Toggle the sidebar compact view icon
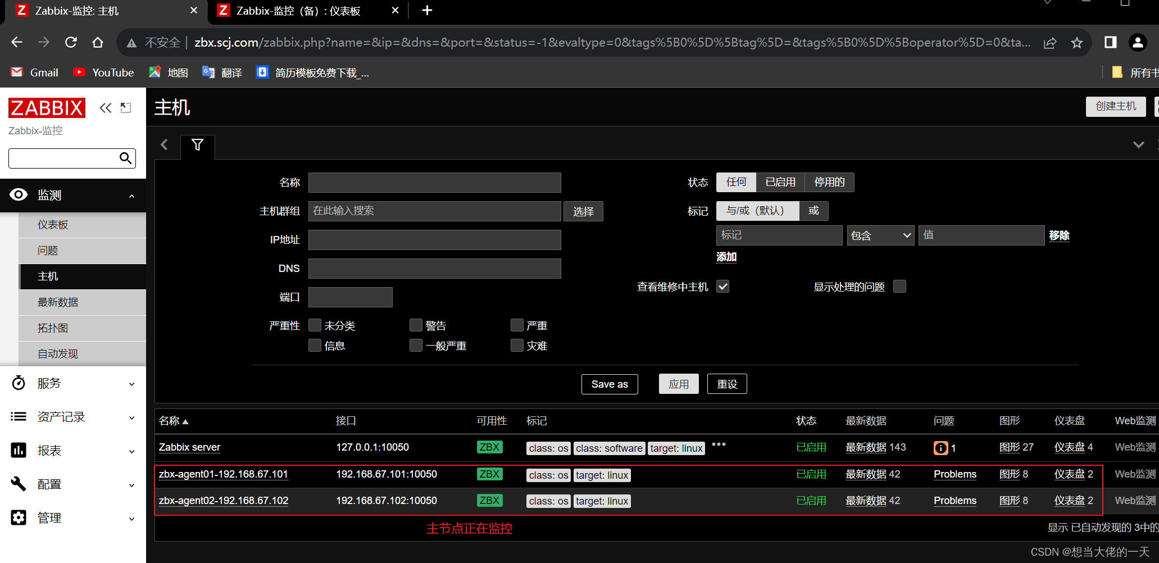1159x563 pixels. pos(126,108)
